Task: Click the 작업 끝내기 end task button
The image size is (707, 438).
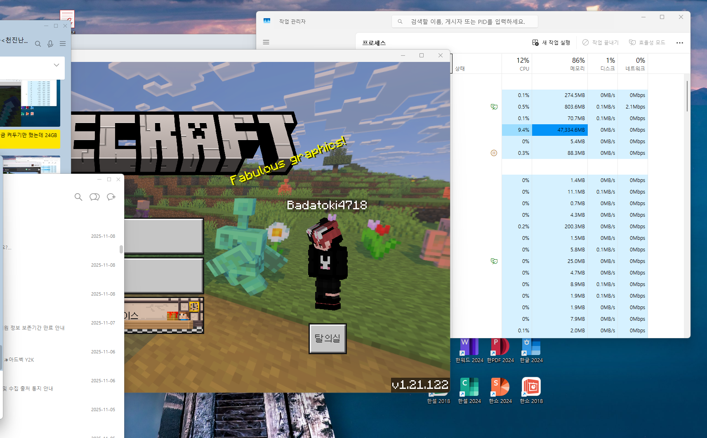Action: tap(600, 43)
